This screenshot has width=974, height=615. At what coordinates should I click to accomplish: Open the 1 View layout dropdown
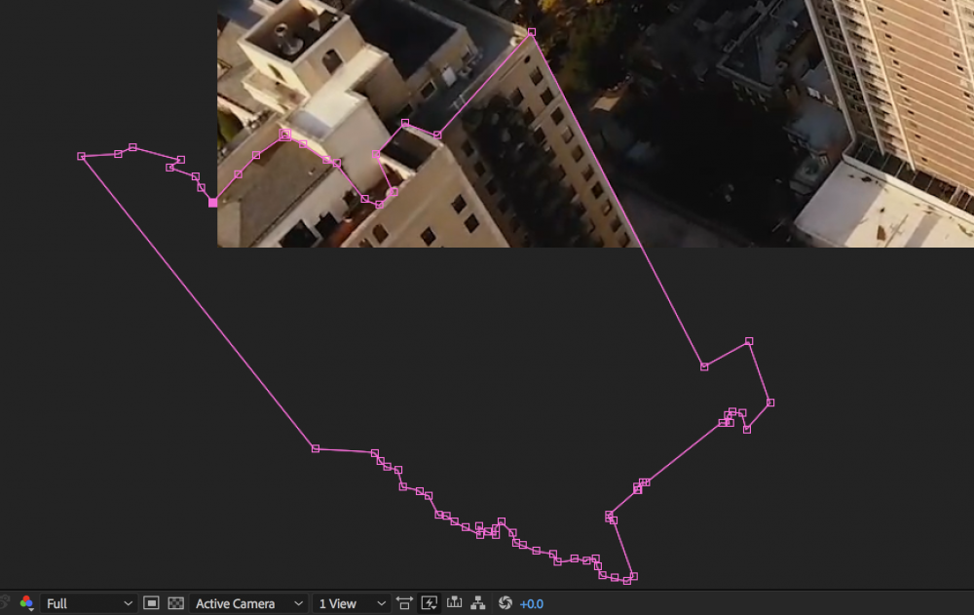[353, 603]
